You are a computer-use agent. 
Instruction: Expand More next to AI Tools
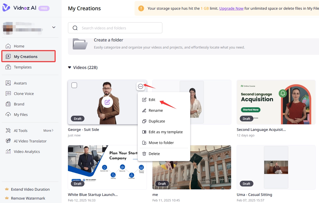[48, 130]
